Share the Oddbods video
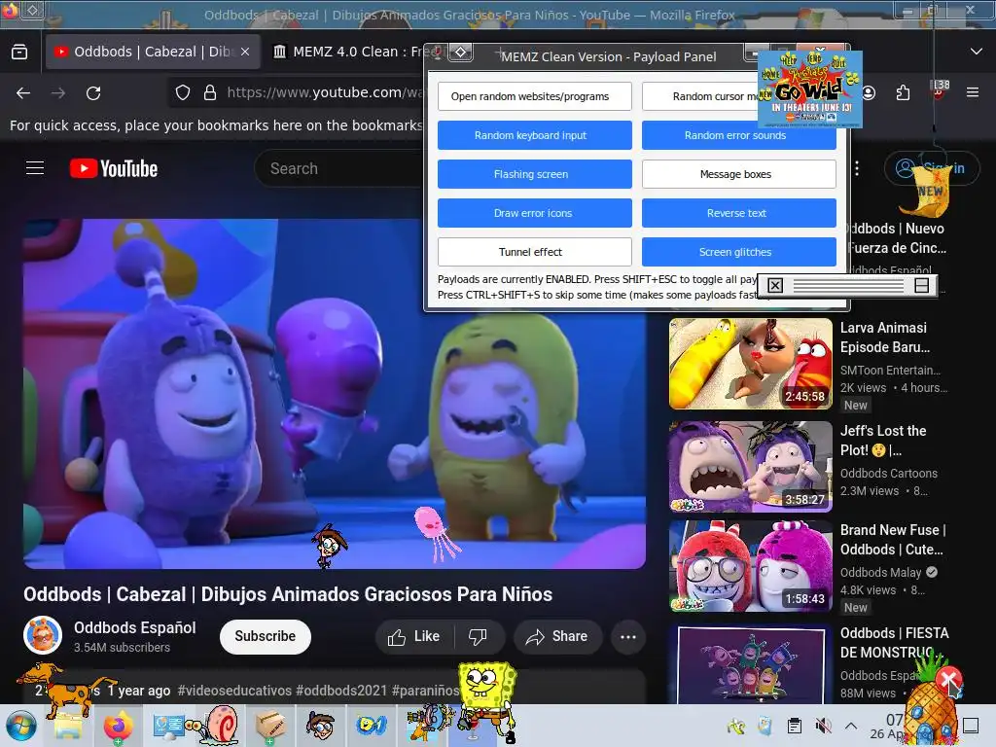996x747 pixels. point(557,636)
